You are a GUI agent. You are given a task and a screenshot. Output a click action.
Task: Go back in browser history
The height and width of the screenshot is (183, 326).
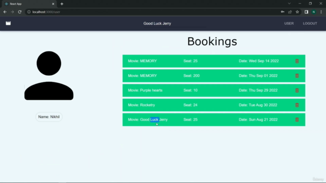click(x=5, y=12)
